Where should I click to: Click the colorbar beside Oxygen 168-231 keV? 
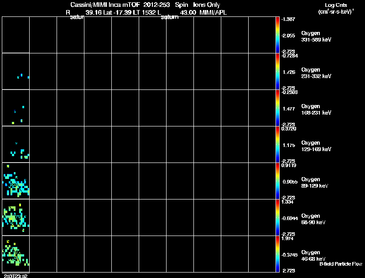277,108
